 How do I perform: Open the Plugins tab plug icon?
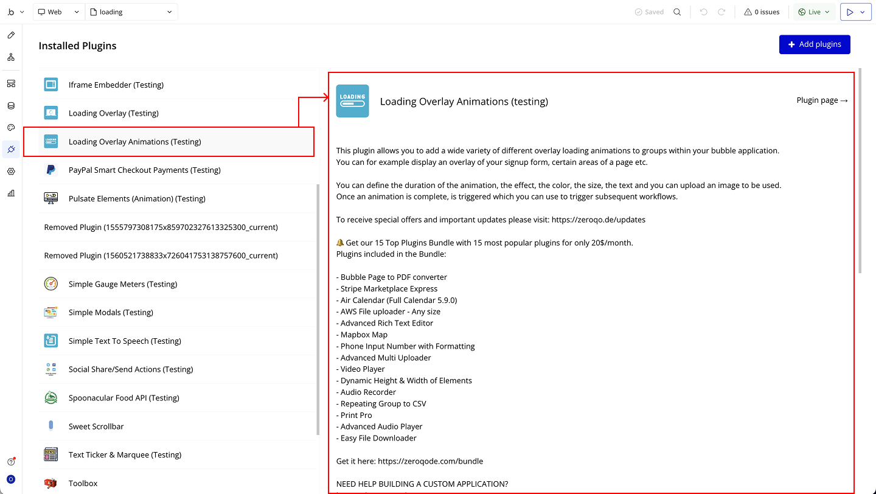click(11, 149)
